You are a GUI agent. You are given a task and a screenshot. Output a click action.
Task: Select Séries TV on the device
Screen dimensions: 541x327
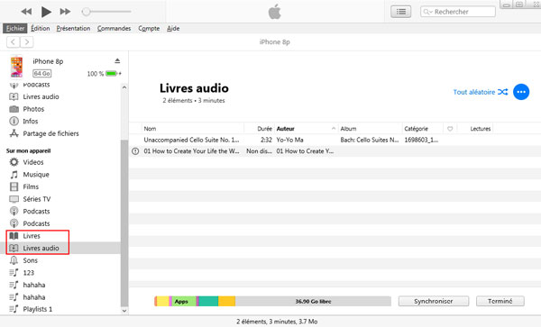coord(37,199)
